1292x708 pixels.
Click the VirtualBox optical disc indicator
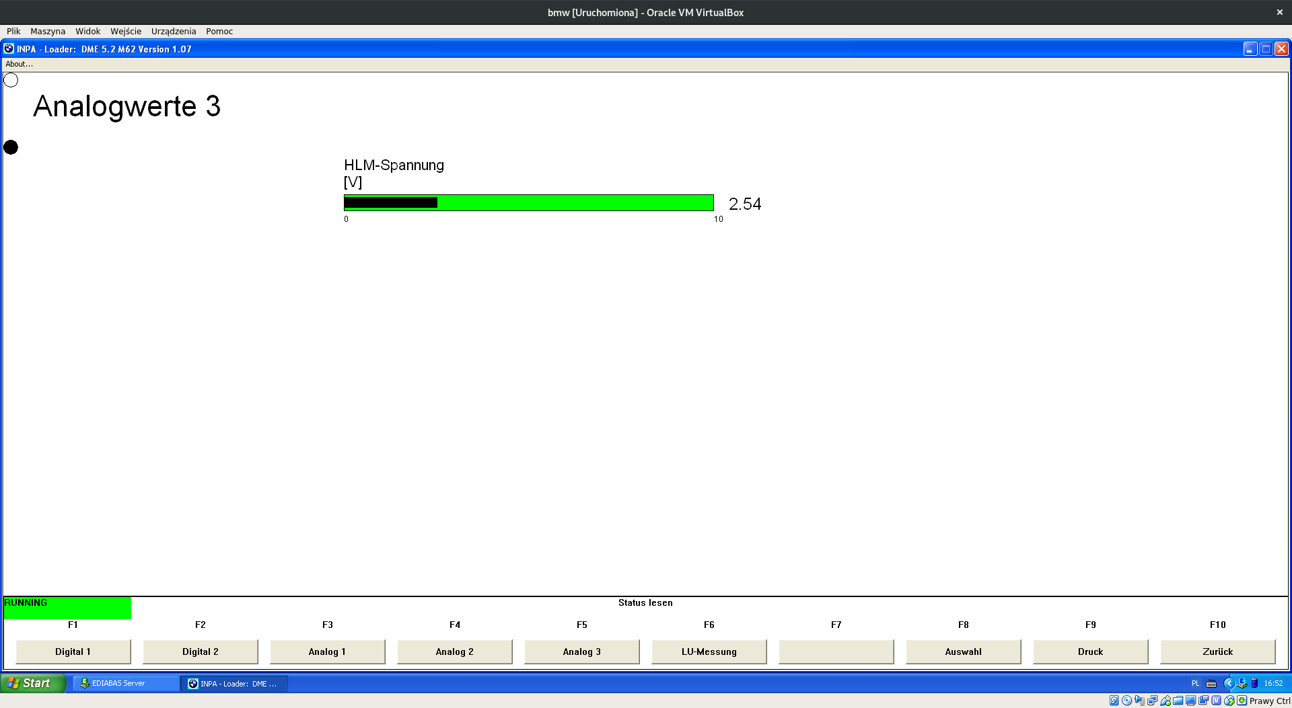point(1127,701)
